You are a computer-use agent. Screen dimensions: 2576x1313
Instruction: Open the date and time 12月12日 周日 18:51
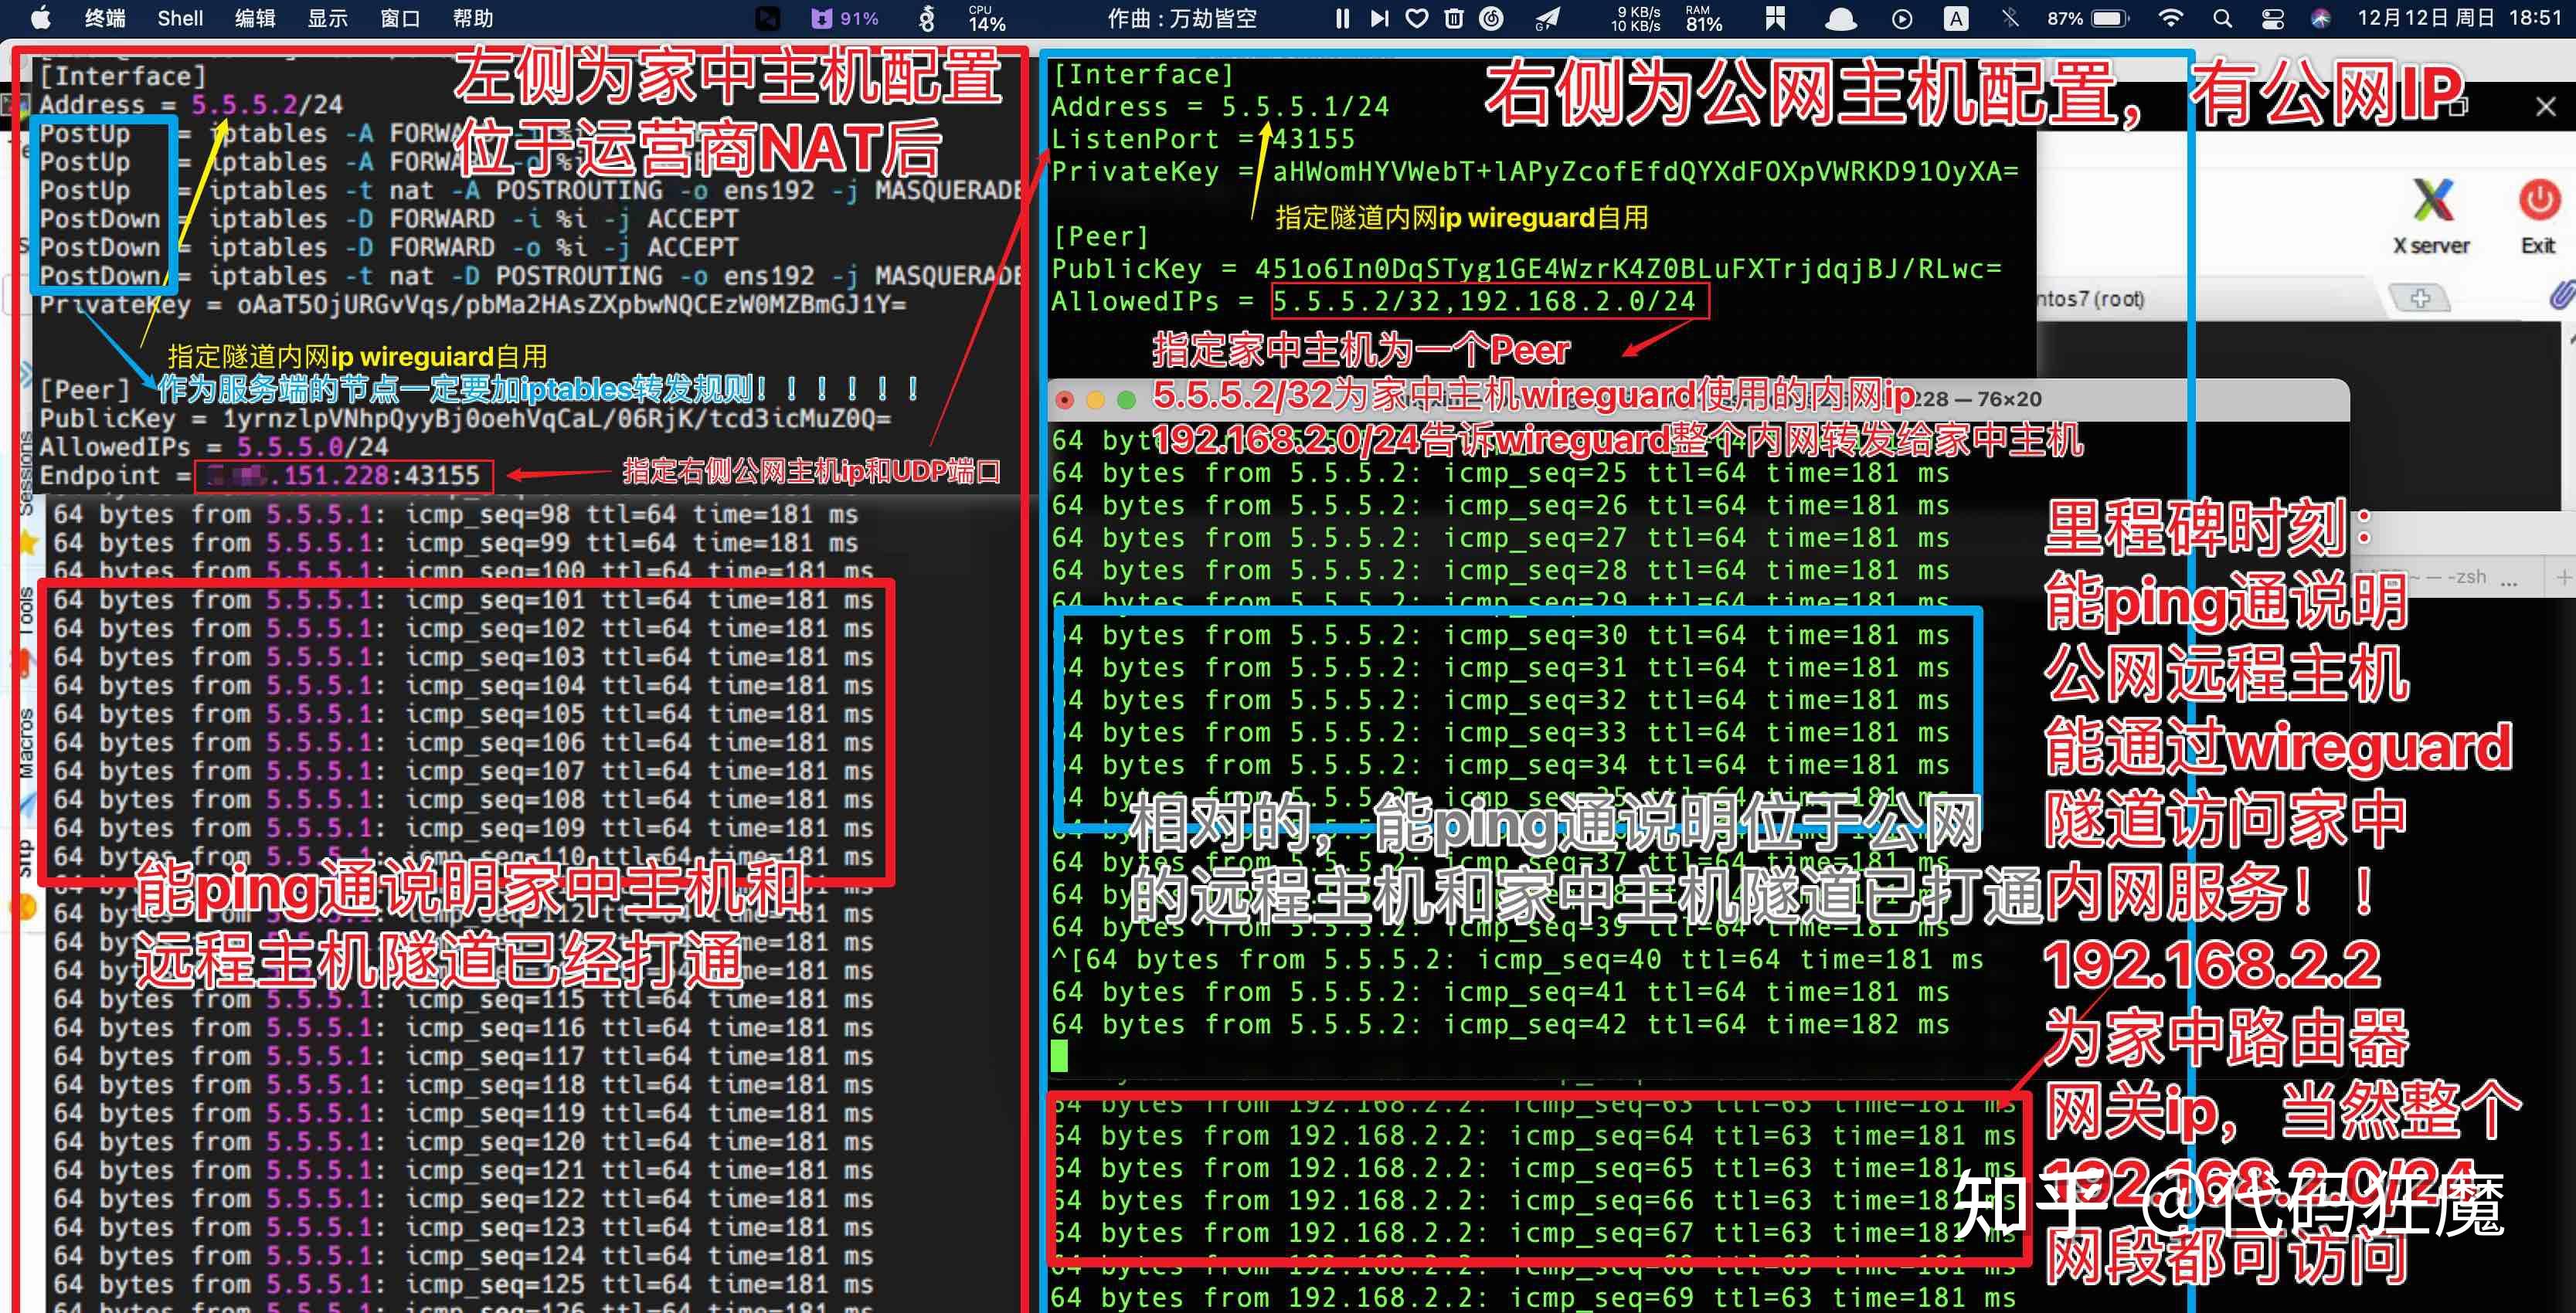[x=2459, y=18]
